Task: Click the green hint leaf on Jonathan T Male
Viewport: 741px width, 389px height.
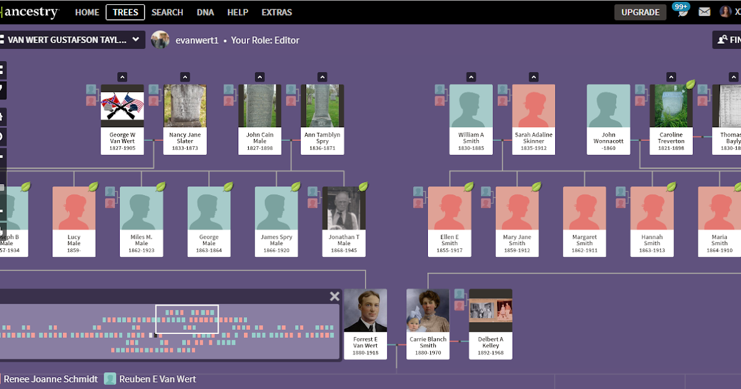Action: [x=362, y=187]
